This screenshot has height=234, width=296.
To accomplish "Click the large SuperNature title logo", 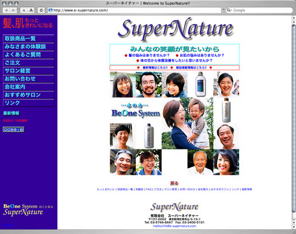I will pos(176,29).
